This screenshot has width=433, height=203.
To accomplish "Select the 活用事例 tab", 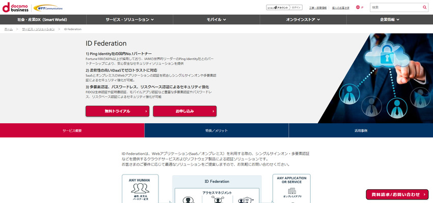I will tap(361, 130).
